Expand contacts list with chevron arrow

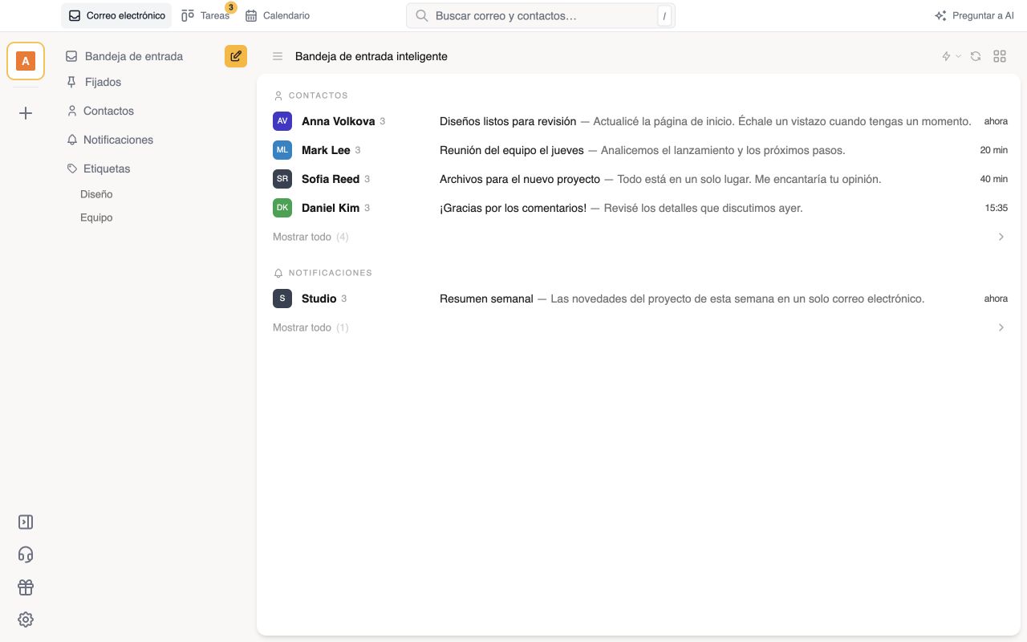click(1001, 237)
